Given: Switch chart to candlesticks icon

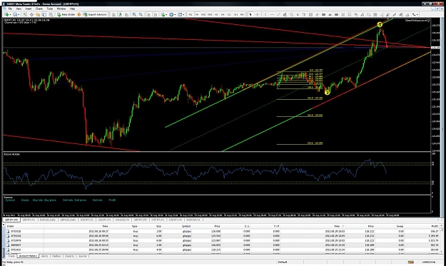Looking at the screenshot, I should tap(121, 14).
